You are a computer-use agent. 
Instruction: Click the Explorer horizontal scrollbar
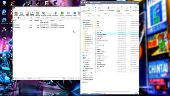click(x=112, y=92)
